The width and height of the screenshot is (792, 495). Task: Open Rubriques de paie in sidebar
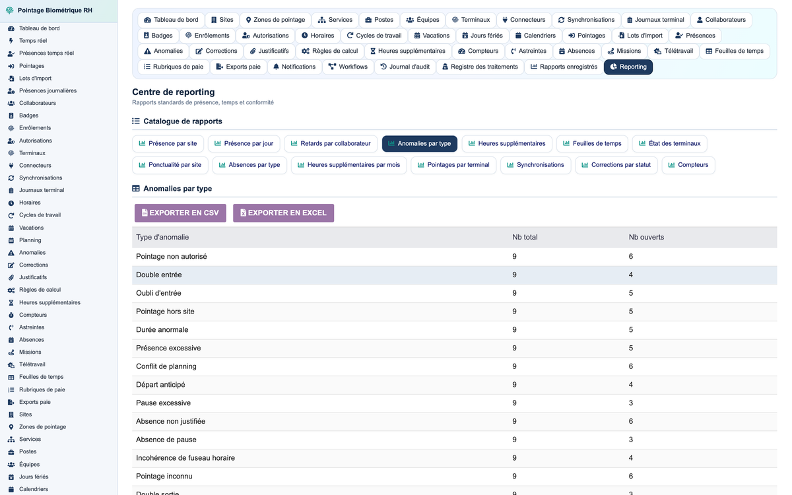(59, 390)
